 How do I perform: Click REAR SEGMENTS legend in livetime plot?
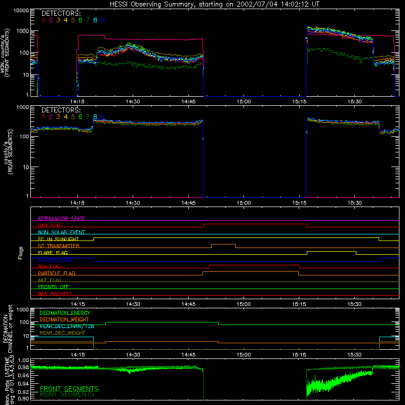pyautogui.click(x=67, y=394)
